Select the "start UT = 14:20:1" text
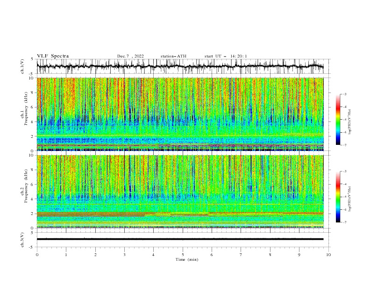Image resolution: width=370 pixels, height=286 pixels. click(x=226, y=56)
